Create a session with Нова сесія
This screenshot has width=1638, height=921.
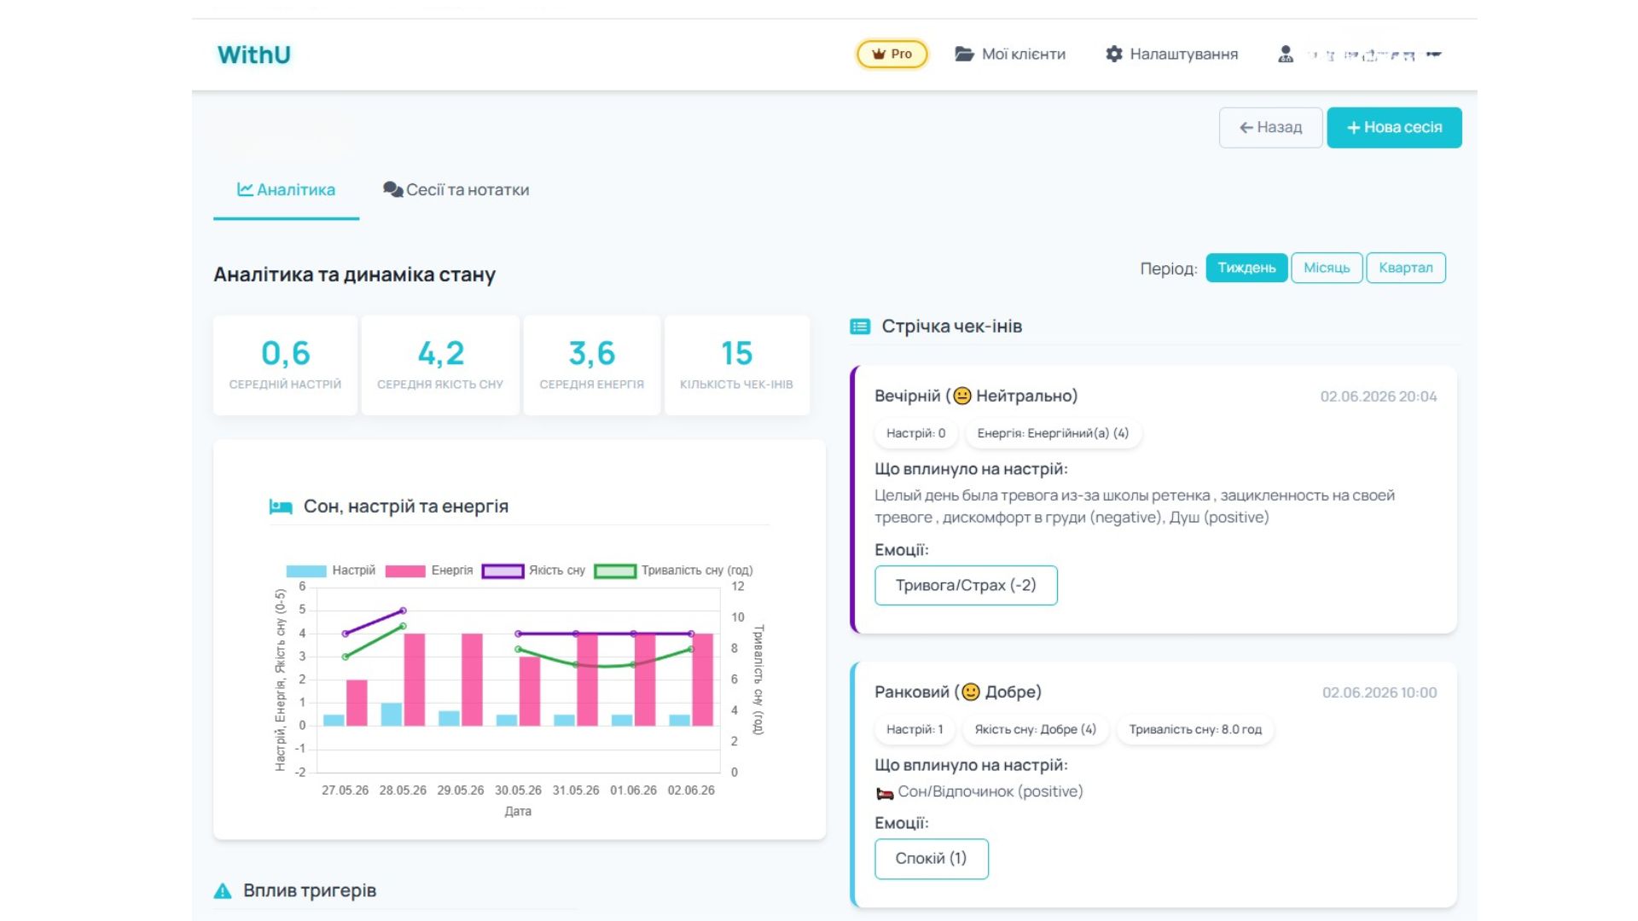click(1394, 128)
